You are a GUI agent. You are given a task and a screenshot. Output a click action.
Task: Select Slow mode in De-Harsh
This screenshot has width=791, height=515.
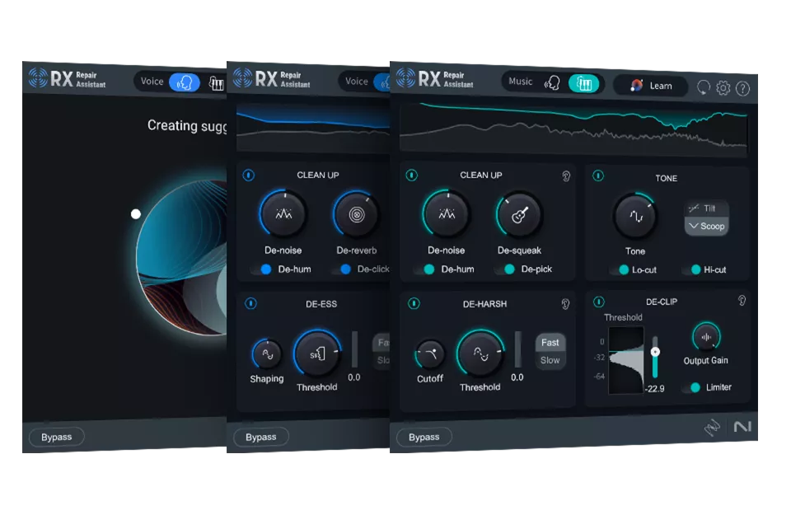550,360
